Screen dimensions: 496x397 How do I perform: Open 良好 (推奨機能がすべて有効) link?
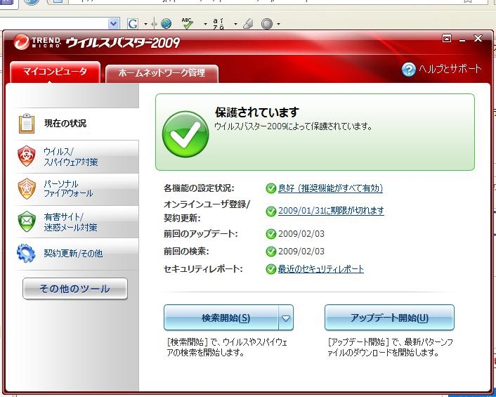pyautogui.click(x=330, y=188)
